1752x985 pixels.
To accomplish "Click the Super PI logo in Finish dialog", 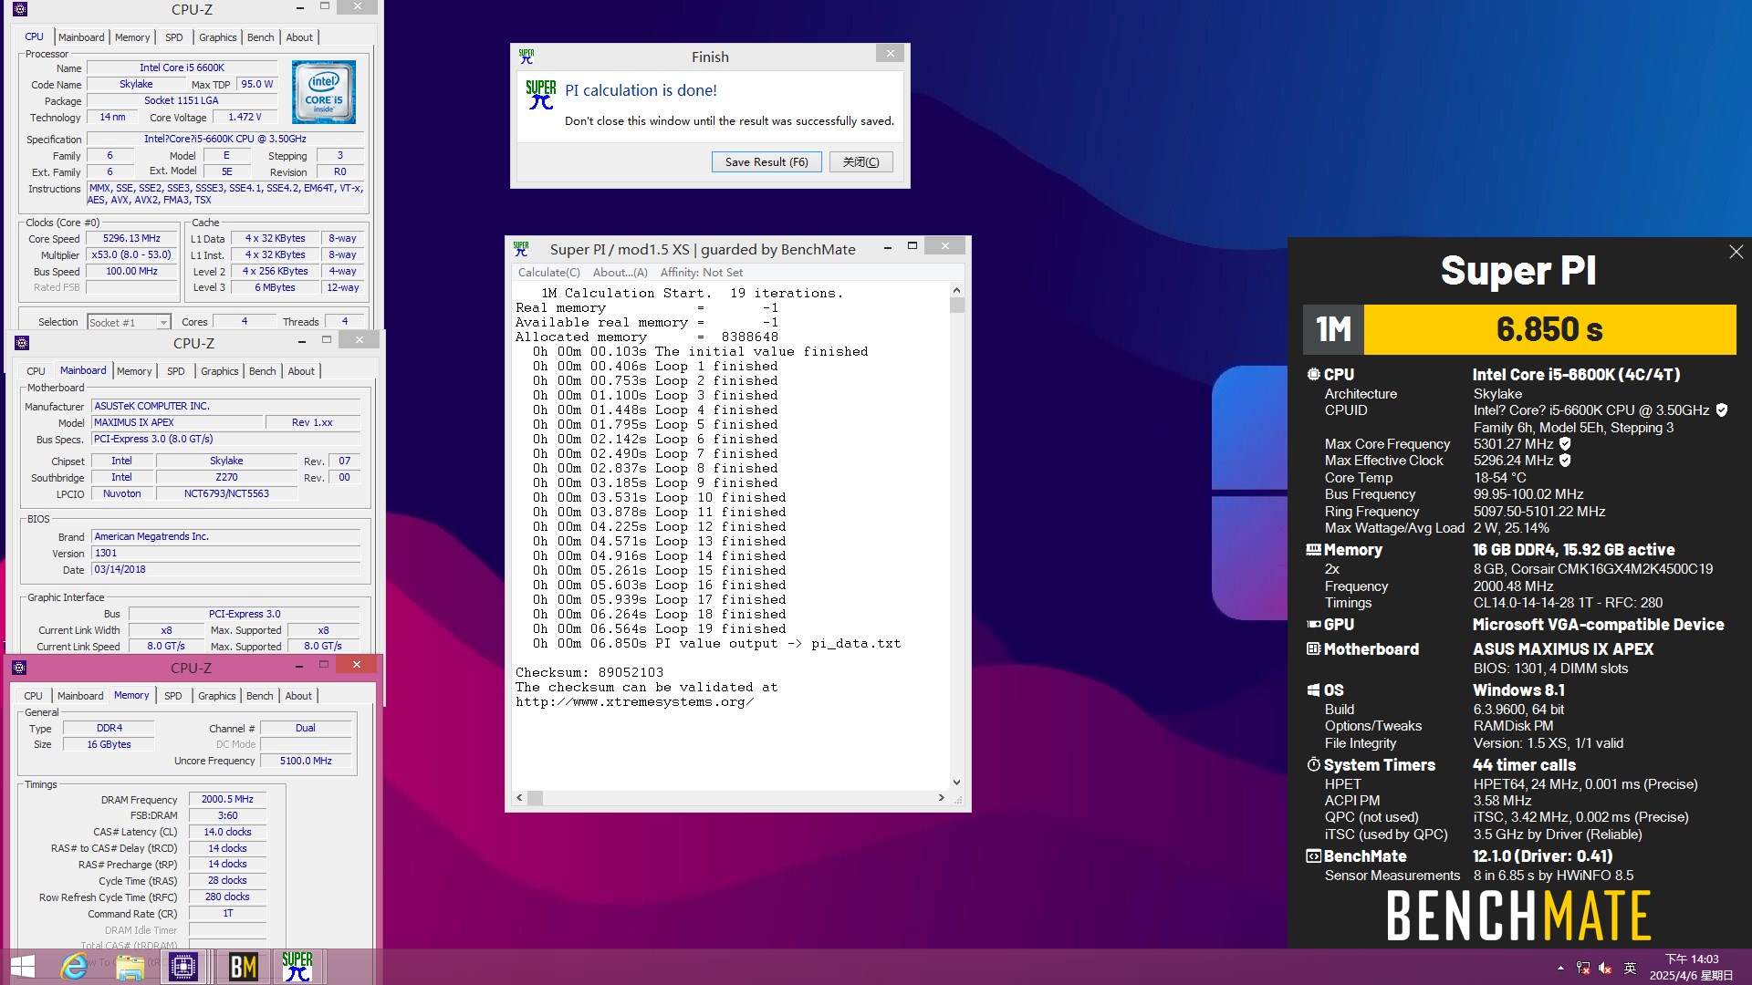I will [540, 95].
